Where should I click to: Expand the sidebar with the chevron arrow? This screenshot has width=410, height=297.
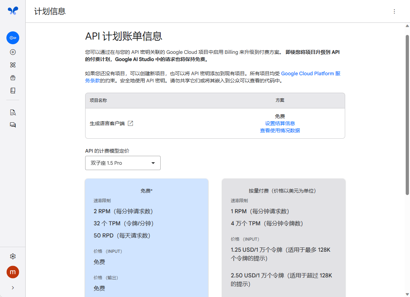13,288
